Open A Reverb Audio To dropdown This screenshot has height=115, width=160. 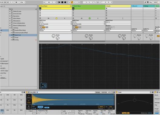click(137, 30)
